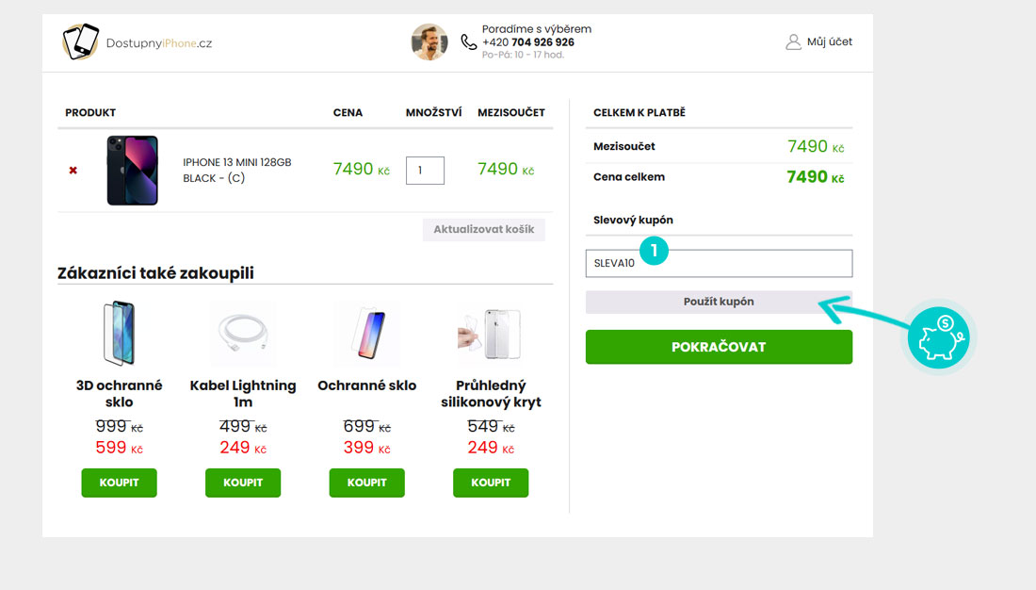Click the piggy bank savings icon
Screen dimensions: 1036x590
[x=938, y=337]
